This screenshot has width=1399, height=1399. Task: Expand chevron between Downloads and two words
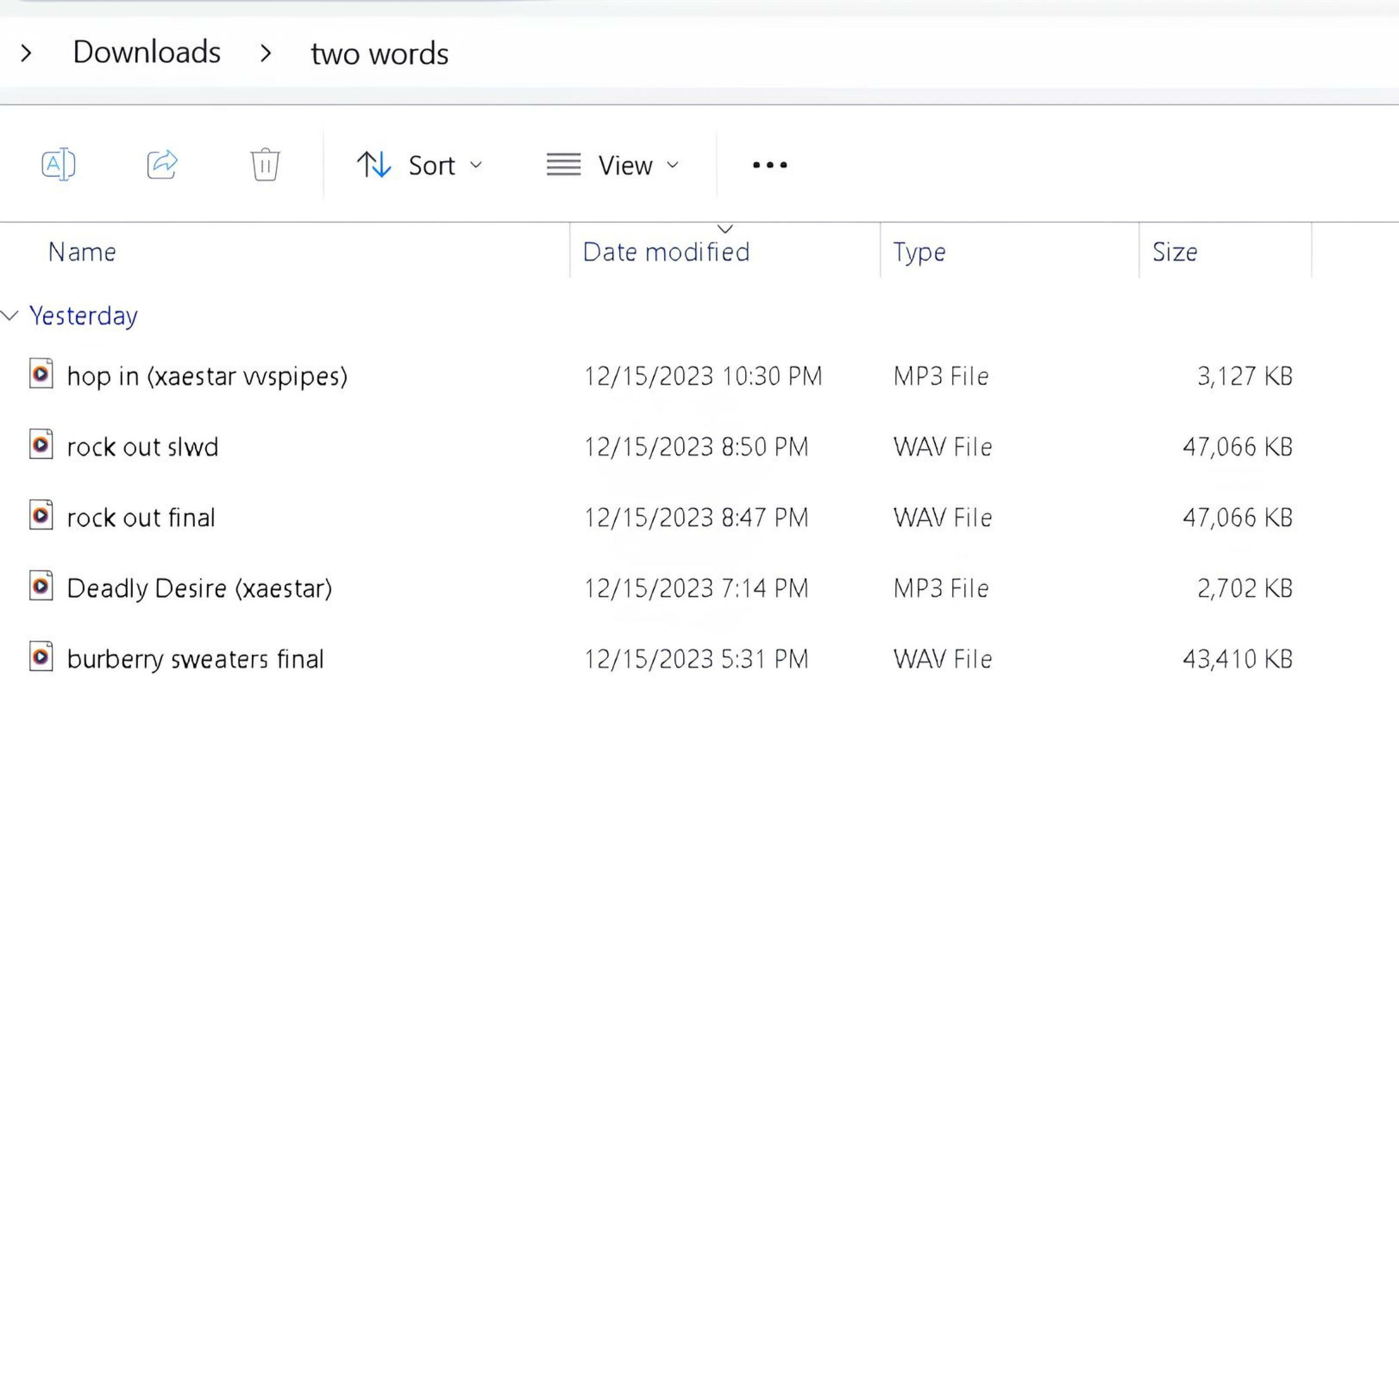click(266, 53)
